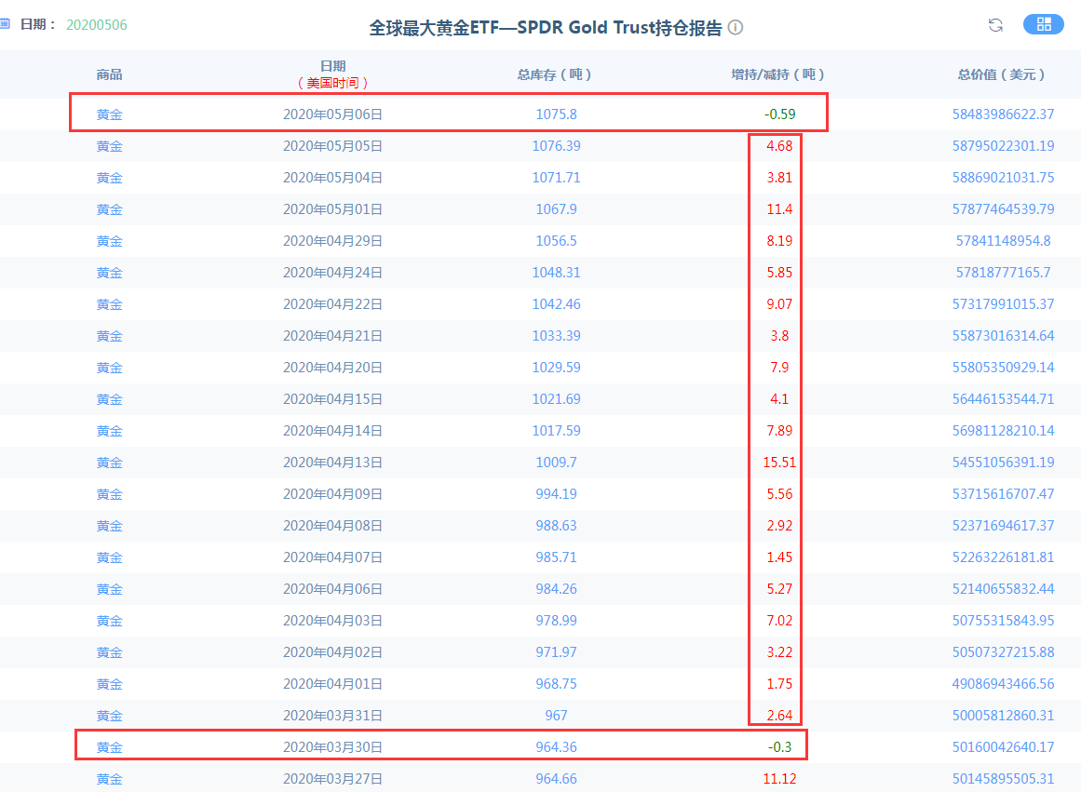This screenshot has width=1081, height=792.
Task: Click the change value 8.19
Action: 779,241
